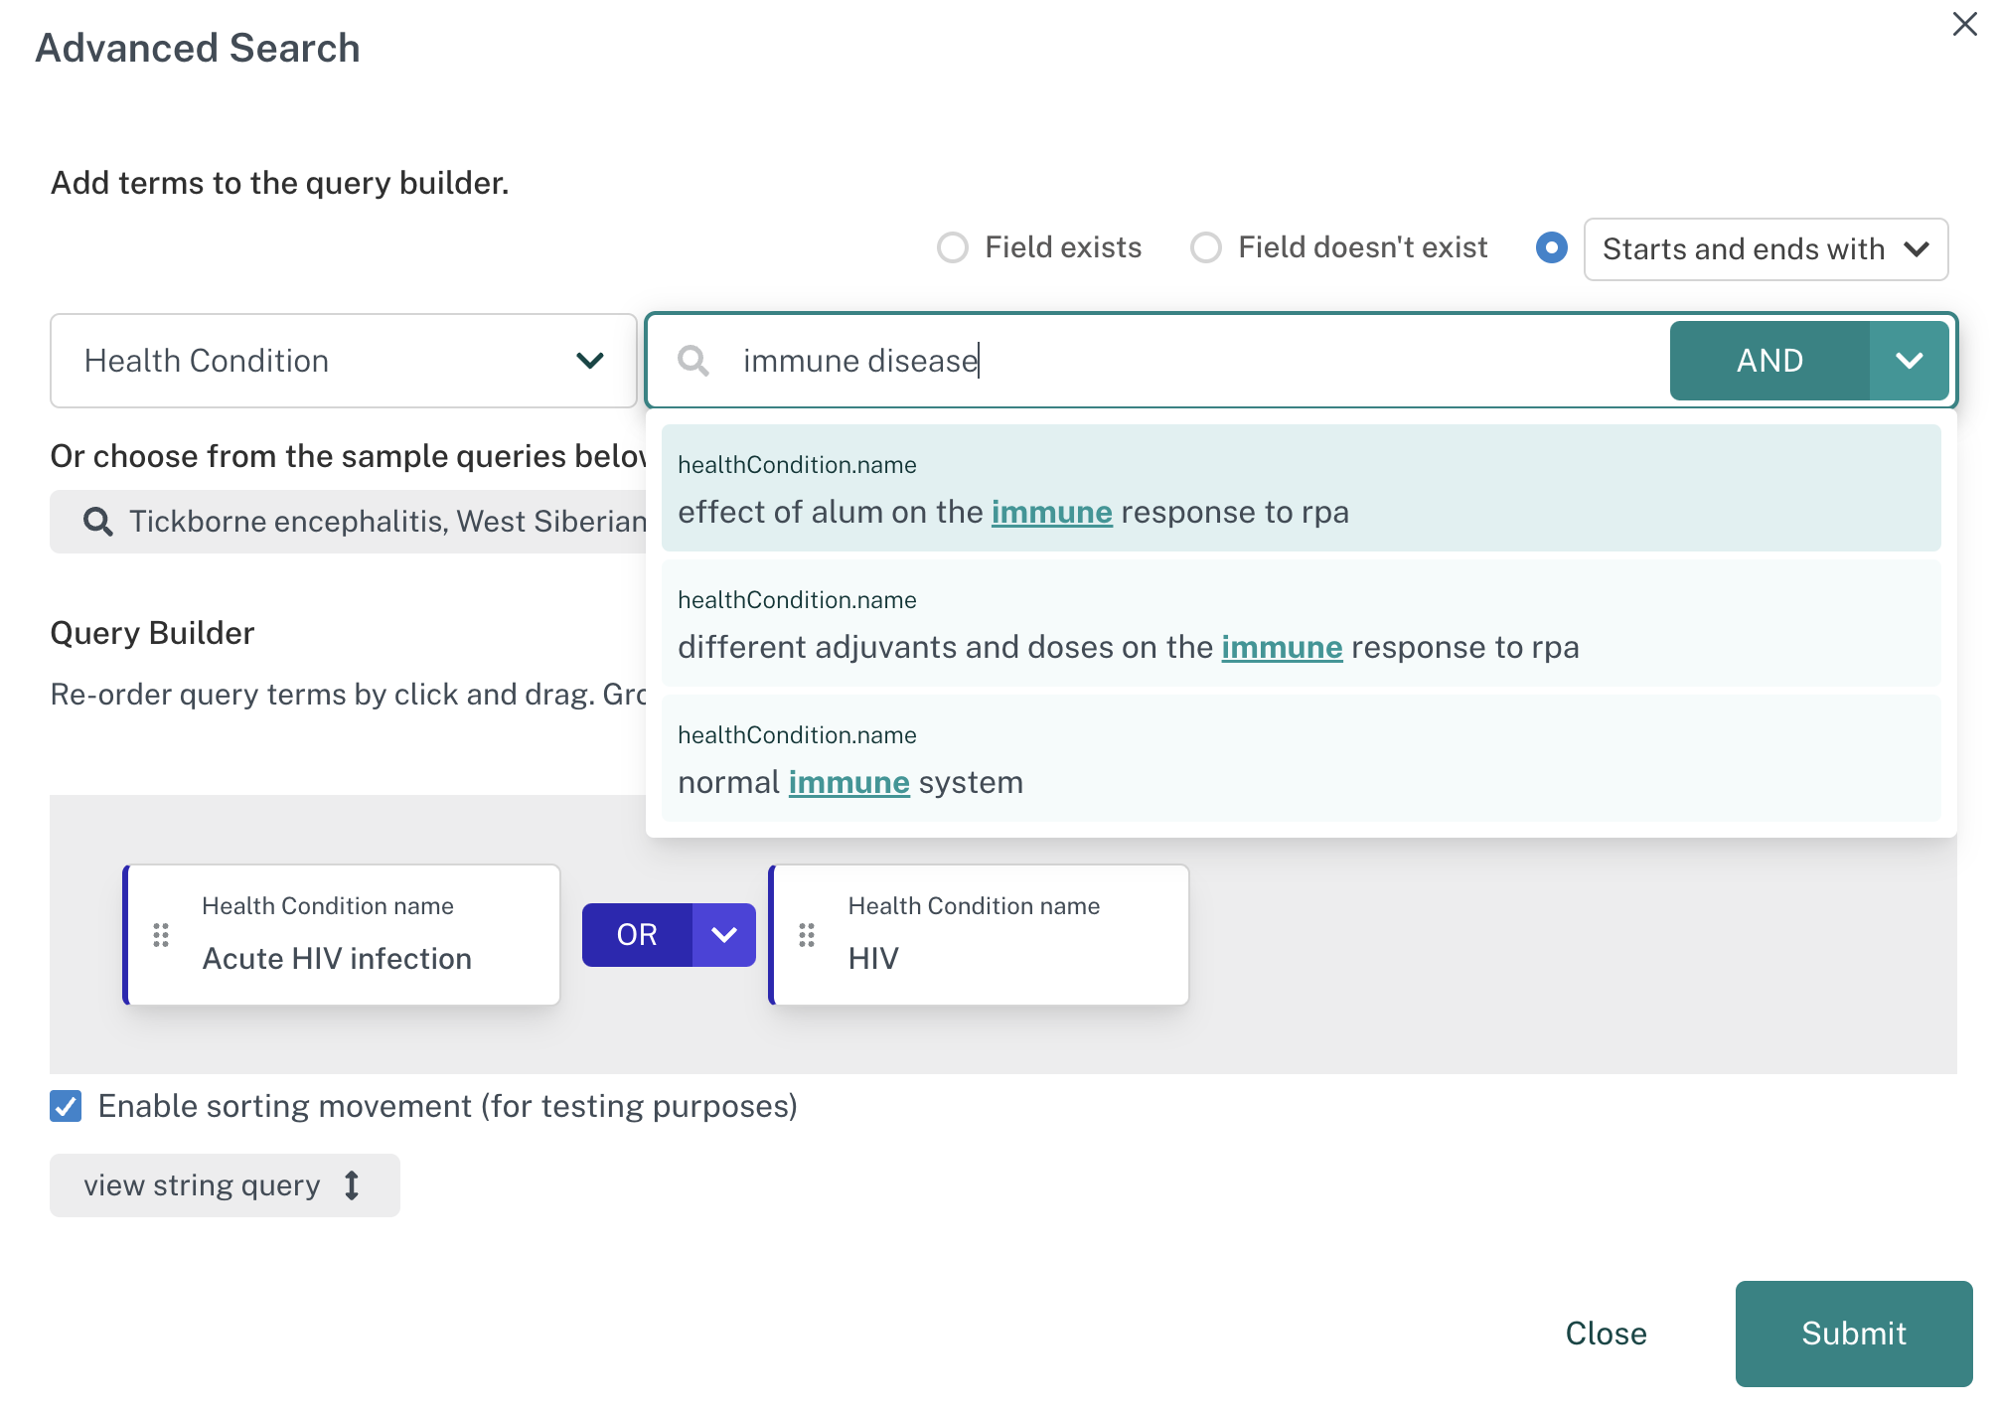Select the Field exists radio button
The height and width of the screenshot is (1415, 1997).
coord(952,247)
